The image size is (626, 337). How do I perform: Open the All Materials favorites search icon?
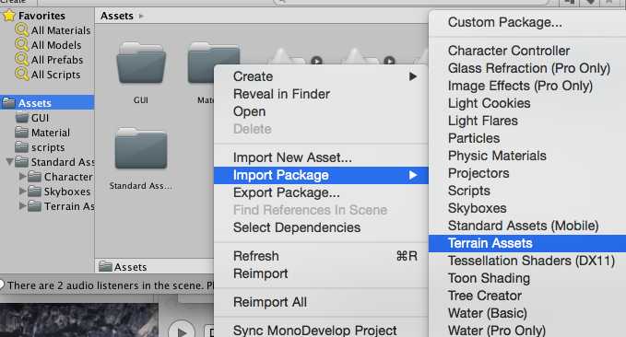tap(21, 29)
